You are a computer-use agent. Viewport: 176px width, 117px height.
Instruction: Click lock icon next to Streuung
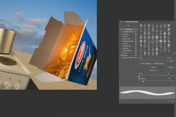(136, 34)
